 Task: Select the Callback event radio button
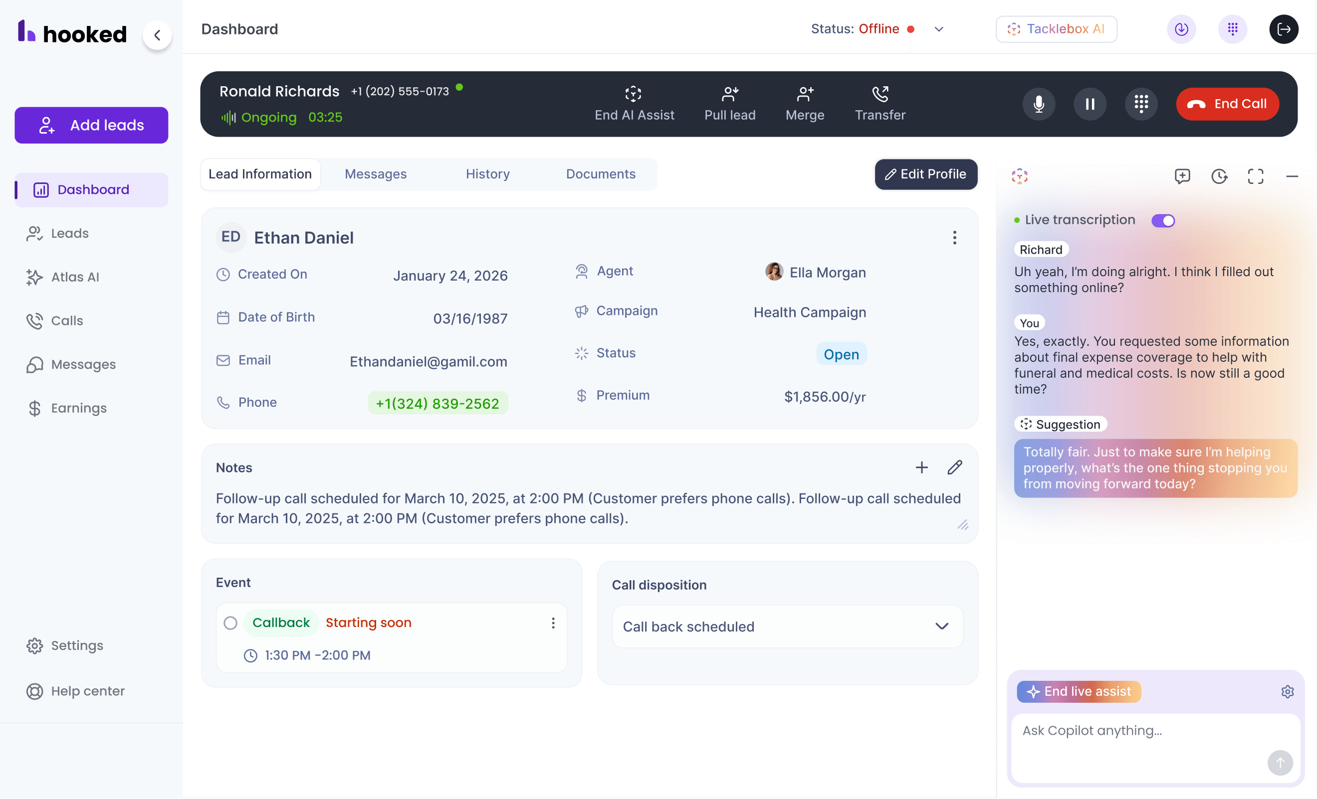click(x=231, y=623)
